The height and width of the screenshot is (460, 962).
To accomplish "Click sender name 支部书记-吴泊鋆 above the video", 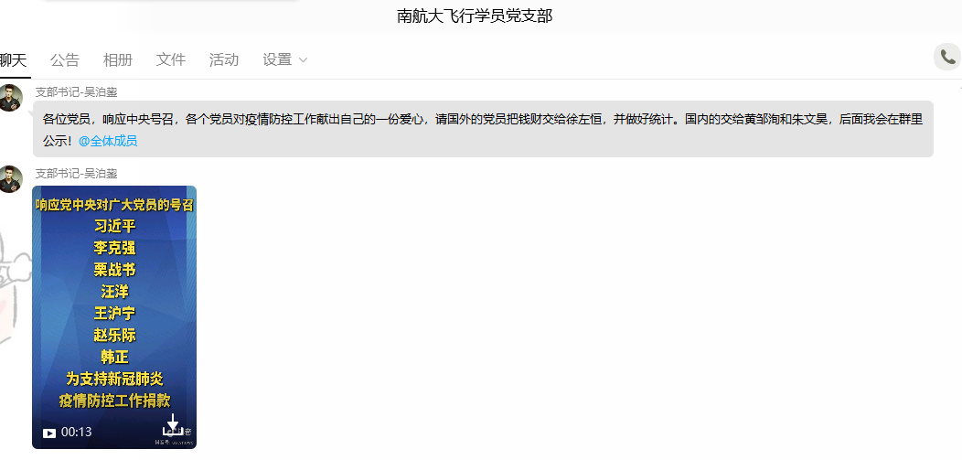I will tap(76, 173).
